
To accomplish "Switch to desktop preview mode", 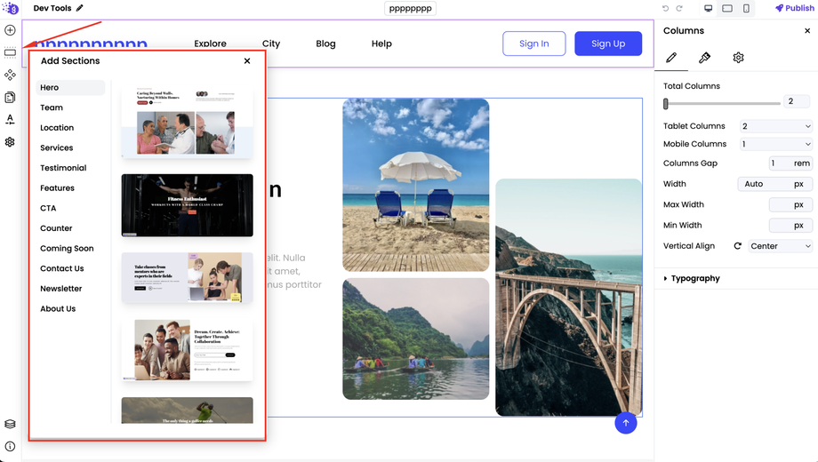I will click(708, 8).
